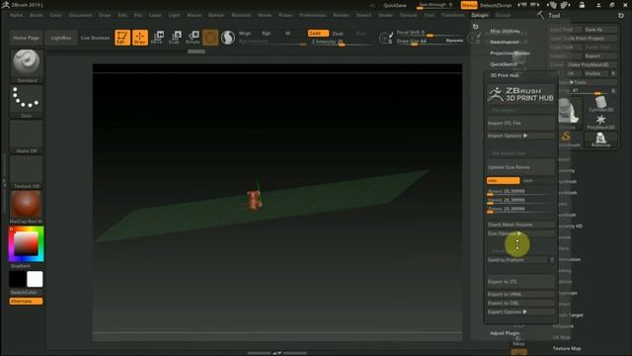Expand Export Options in Print Hub
The width and height of the screenshot is (632, 356).
[520, 311]
